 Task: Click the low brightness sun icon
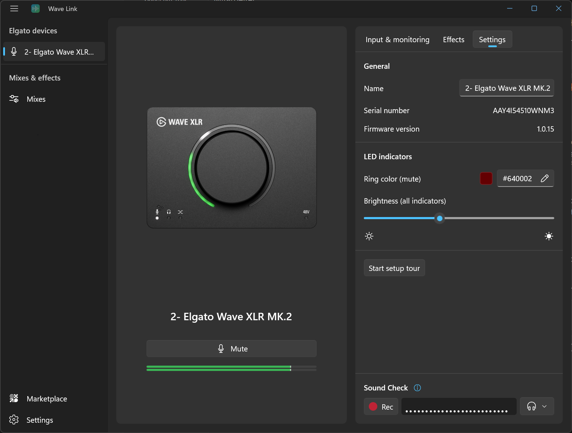(x=369, y=236)
